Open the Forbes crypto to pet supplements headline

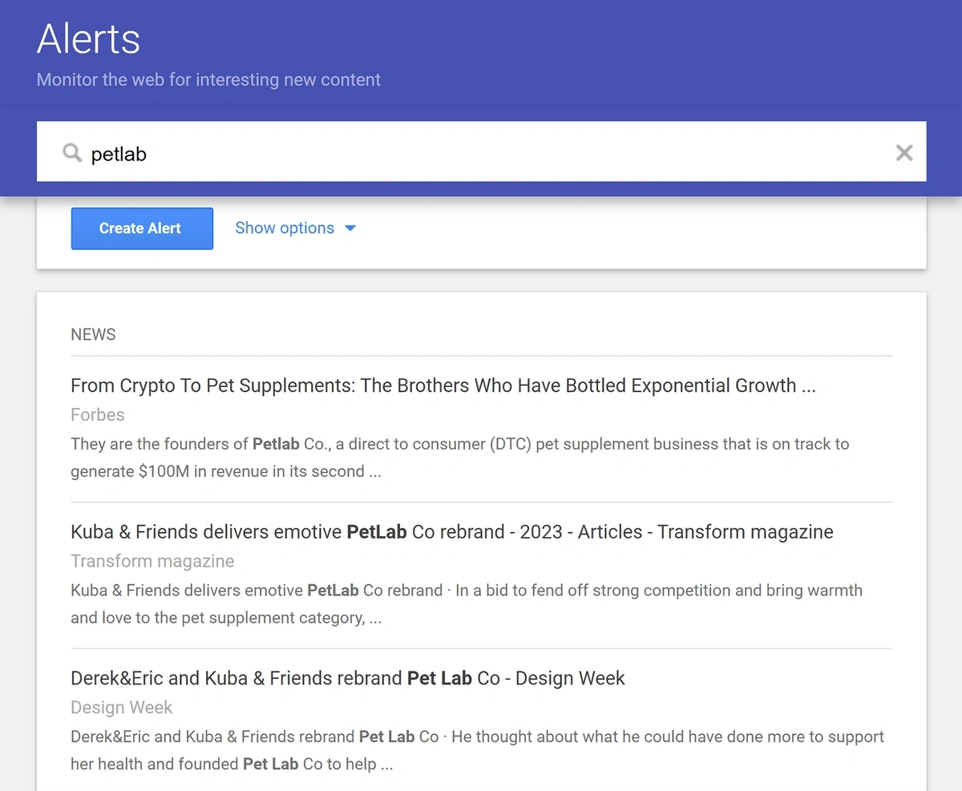coord(443,385)
